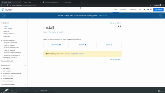Click Docs in the breadcrumb
The image size is (165, 93).
click(45, 32)
